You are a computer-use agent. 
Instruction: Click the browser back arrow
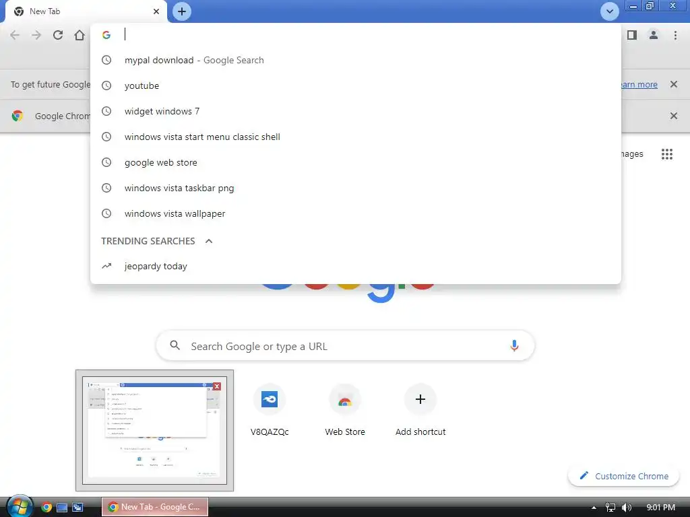(x=15, y=35)
